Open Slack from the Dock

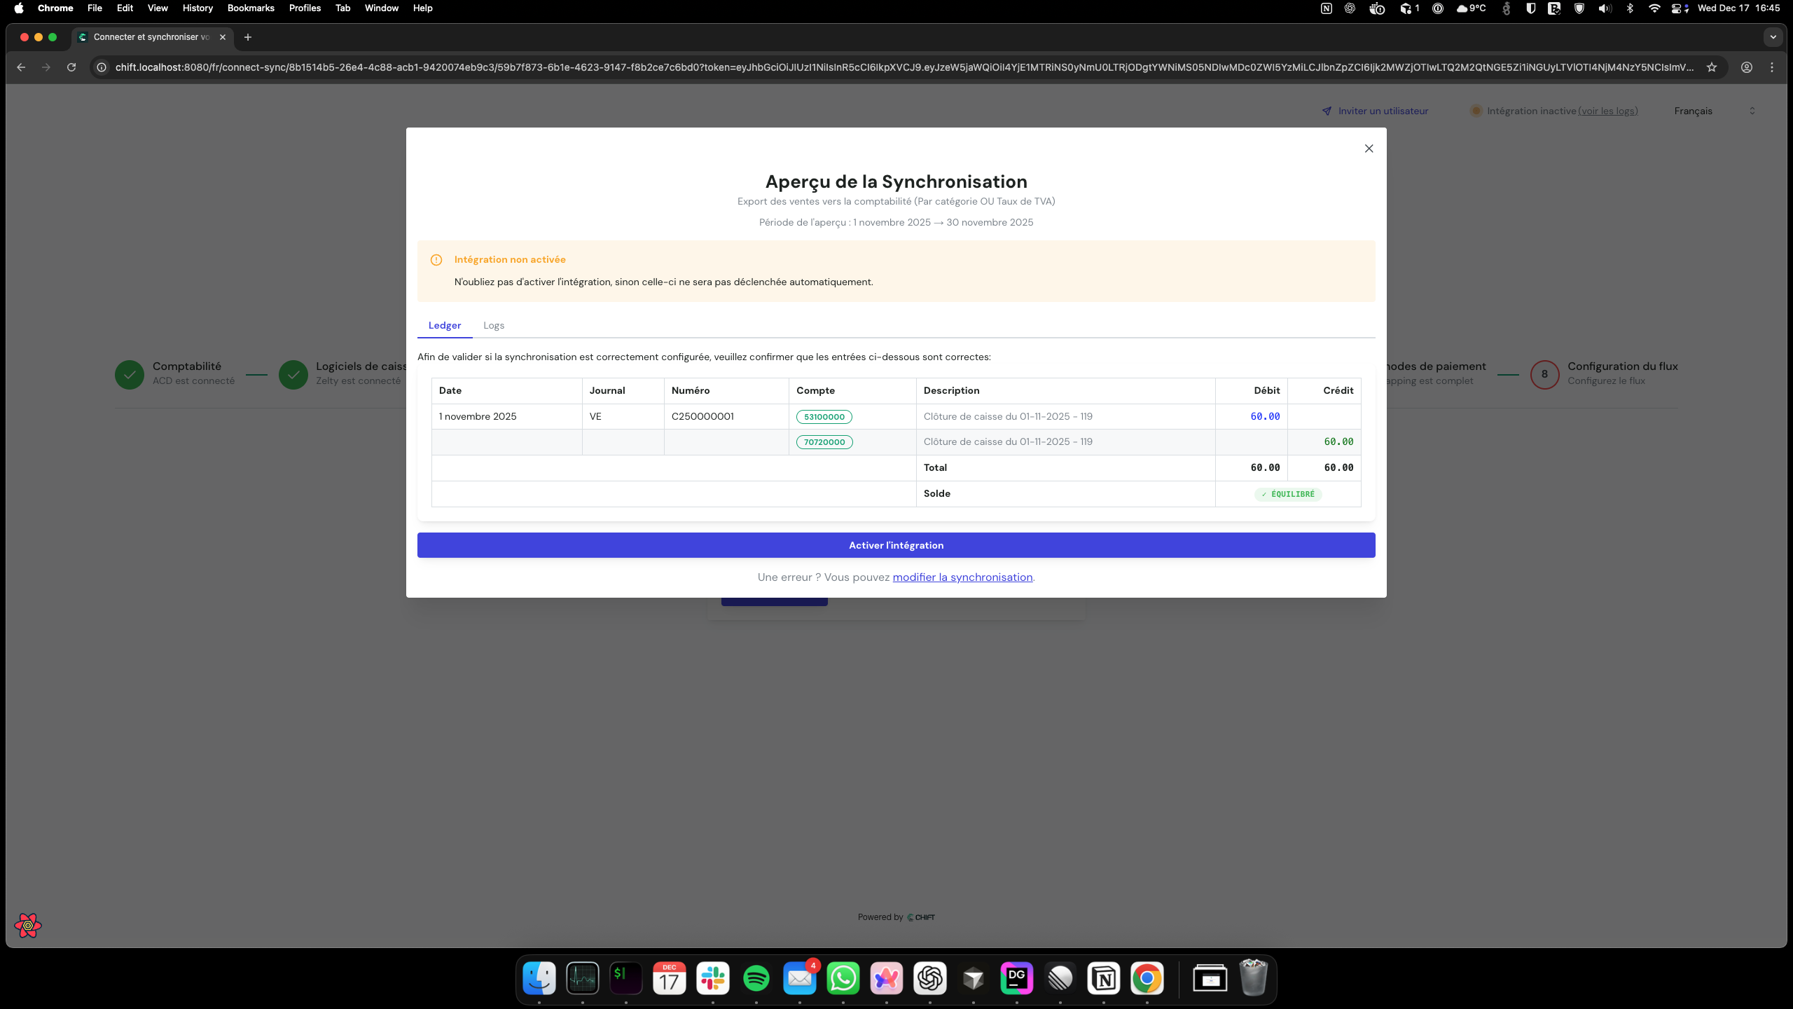coord(713,978)
